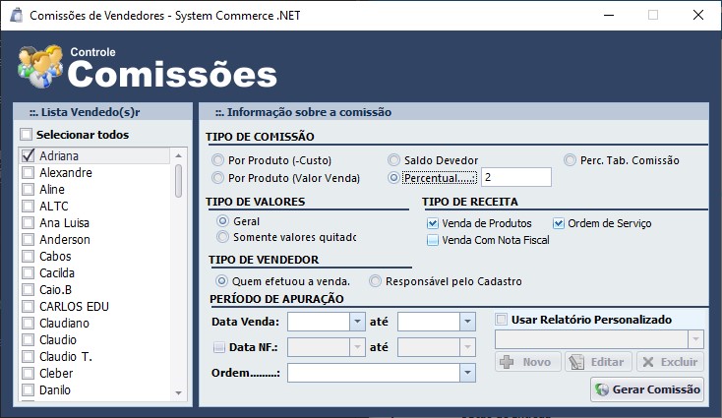Tick the Ana Luisa checkbox
The height and width of the screenshot is (418, 722).
tap(29, 223)
